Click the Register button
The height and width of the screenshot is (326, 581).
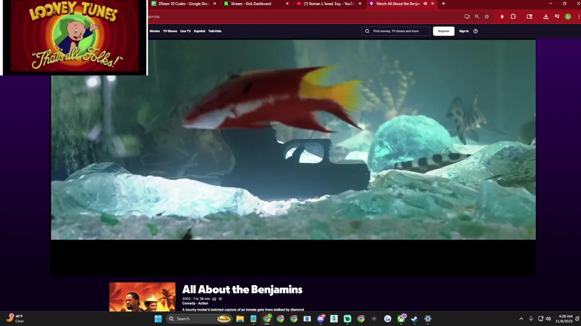tap(443, 31)
